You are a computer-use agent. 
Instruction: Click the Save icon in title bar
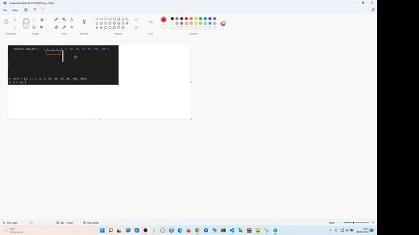[x=26, y=10]
